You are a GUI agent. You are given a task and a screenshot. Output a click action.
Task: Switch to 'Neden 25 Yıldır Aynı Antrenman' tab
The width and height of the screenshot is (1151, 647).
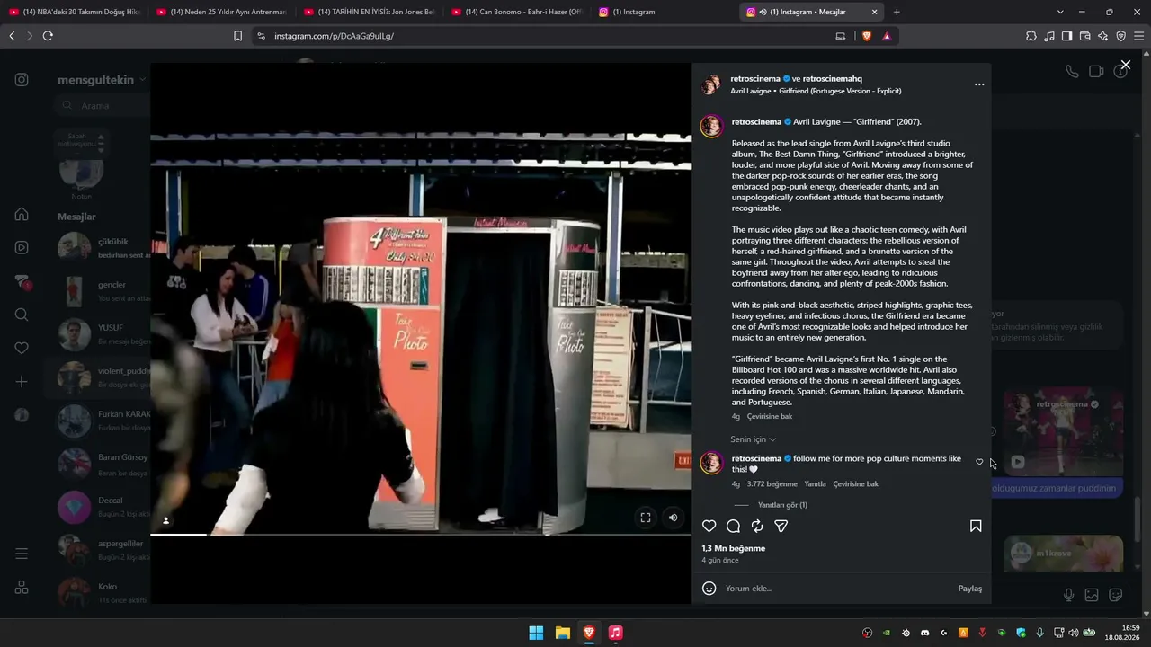click(222, 12)
